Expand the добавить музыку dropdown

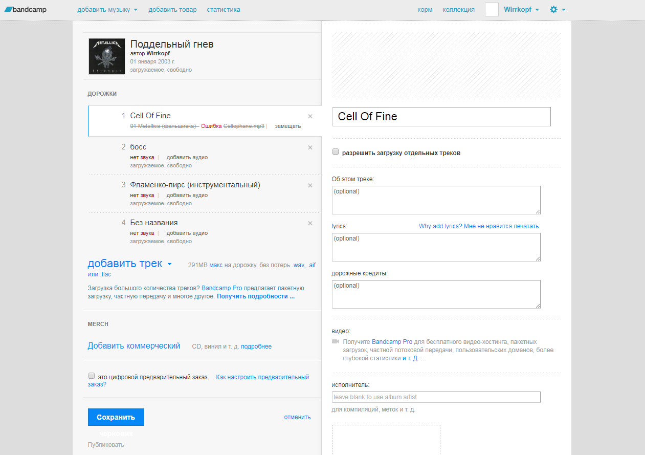(x=107, y=9)
